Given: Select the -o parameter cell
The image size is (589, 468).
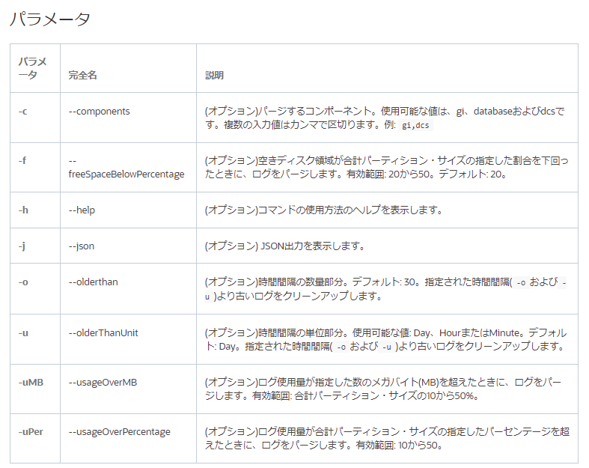Looking at the screenshot, I should pyautogui.click(x=35, y=289).
